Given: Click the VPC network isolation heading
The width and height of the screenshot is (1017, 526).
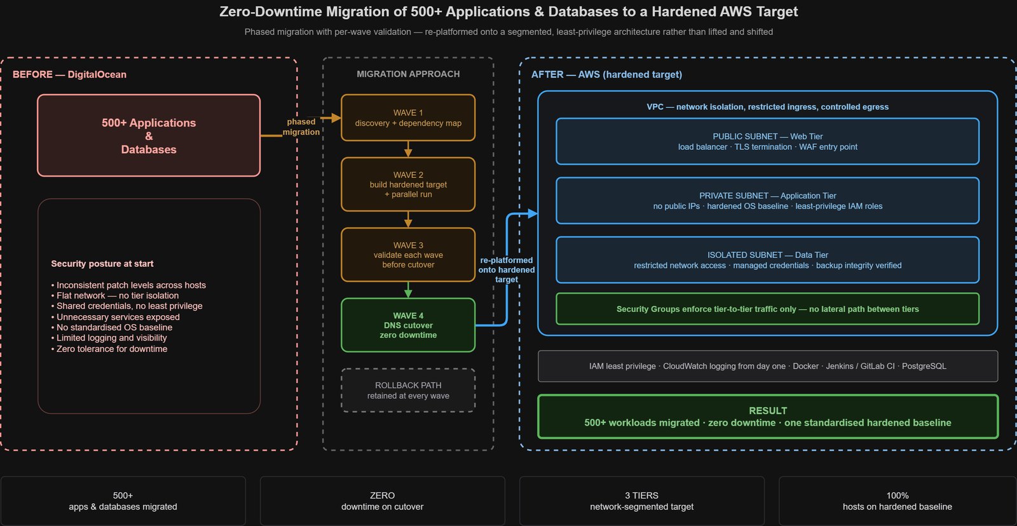Looking at the screenshot, I should pyautogui.click(x=768, y=107).
